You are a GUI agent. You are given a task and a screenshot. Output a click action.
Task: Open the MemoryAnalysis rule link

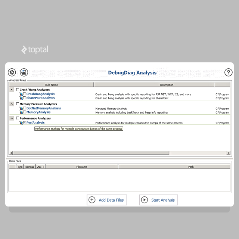pyautogui.click(x=38, y=112)
